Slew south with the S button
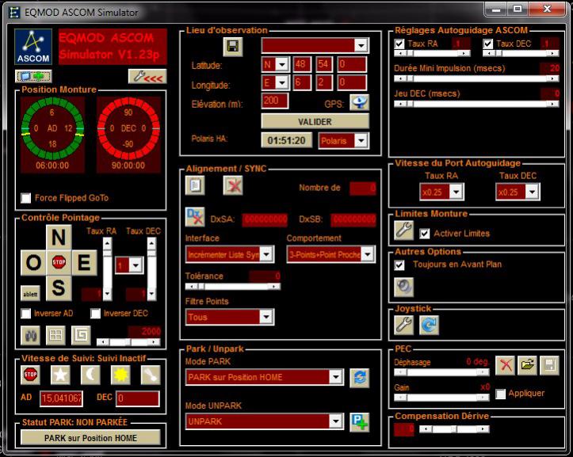Image resolution: width=573 pixels, height=457 pixels. click(x=59, y=288)
